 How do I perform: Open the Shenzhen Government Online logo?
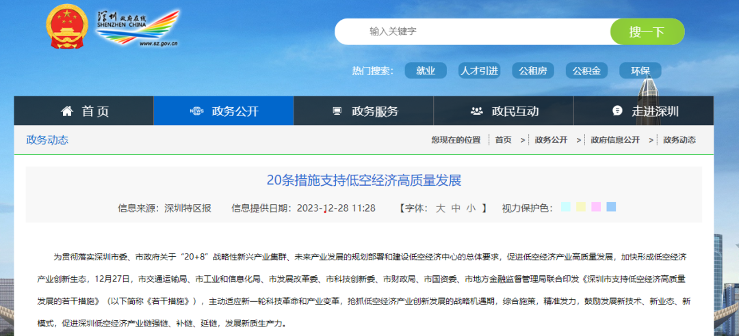pyautogui.click(x=138, y=28)
